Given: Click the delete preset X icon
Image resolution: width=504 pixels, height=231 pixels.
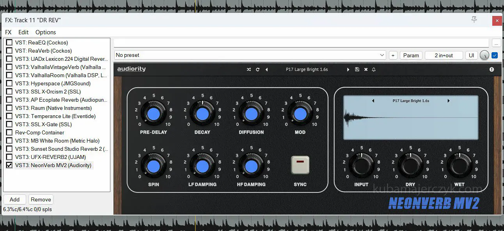Looking at the screenshot, I should 366,70.
